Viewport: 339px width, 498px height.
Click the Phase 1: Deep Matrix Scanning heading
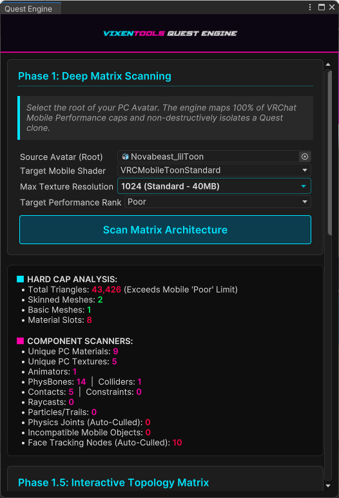coord(95,76)
